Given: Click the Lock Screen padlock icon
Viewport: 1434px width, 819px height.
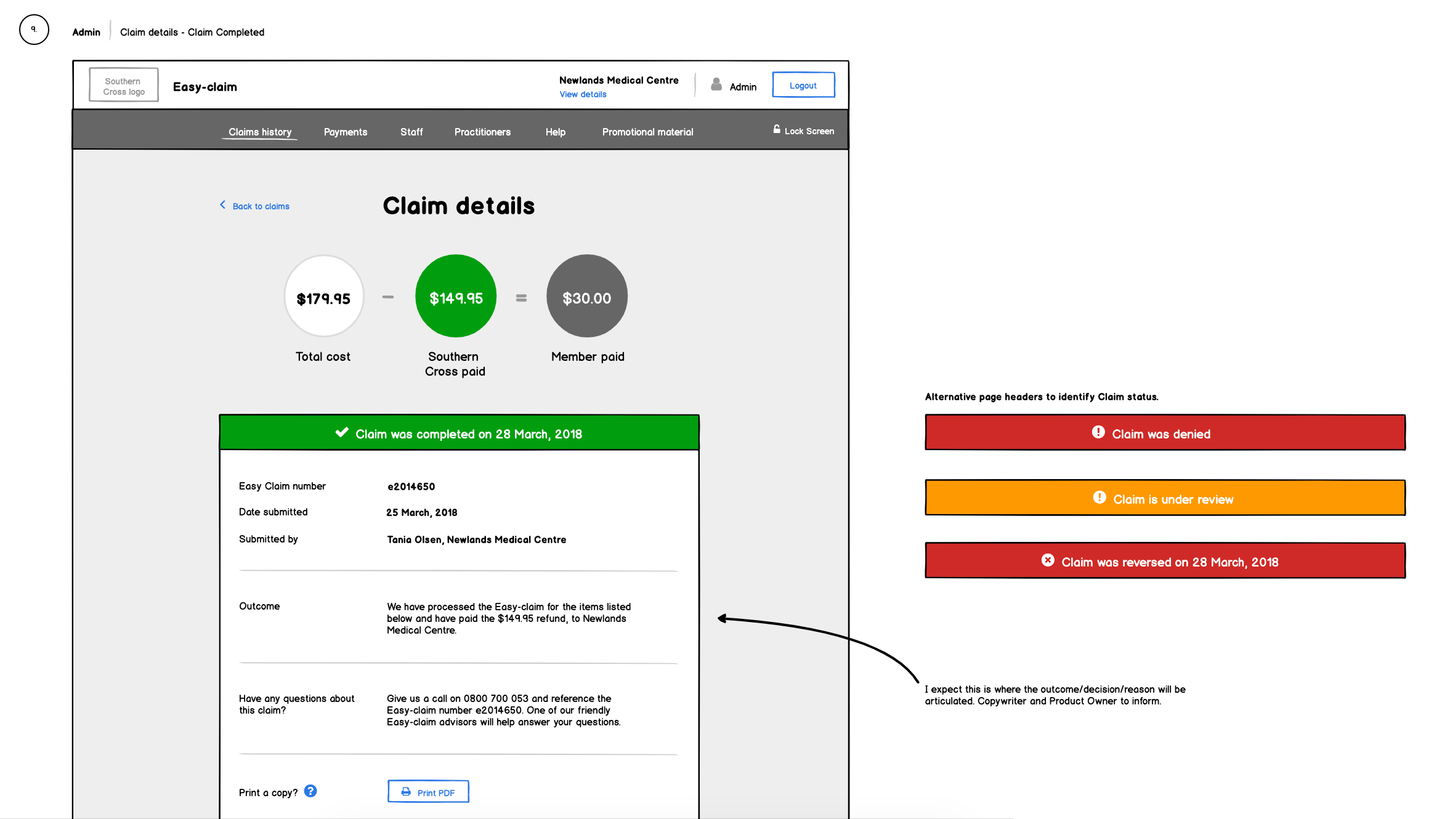Looking at the screenshot, I should (x=777, y=129).
